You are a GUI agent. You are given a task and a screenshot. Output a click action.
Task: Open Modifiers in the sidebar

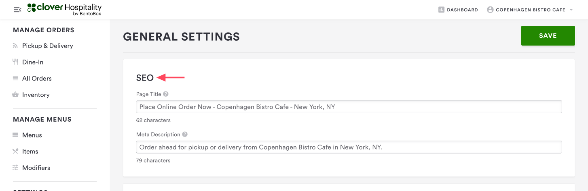point(36,168)
